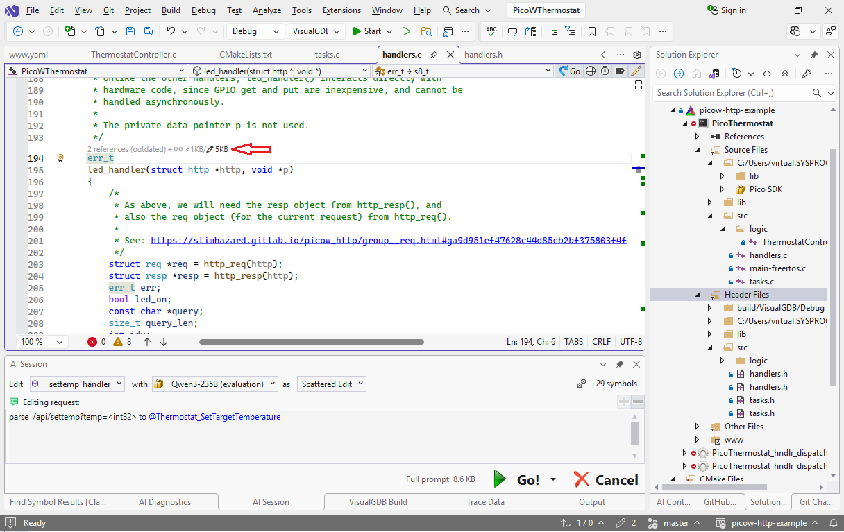Click the spell check ABC toolbar icon
This screenshot has height=532, width=844.
coord(491,31)
